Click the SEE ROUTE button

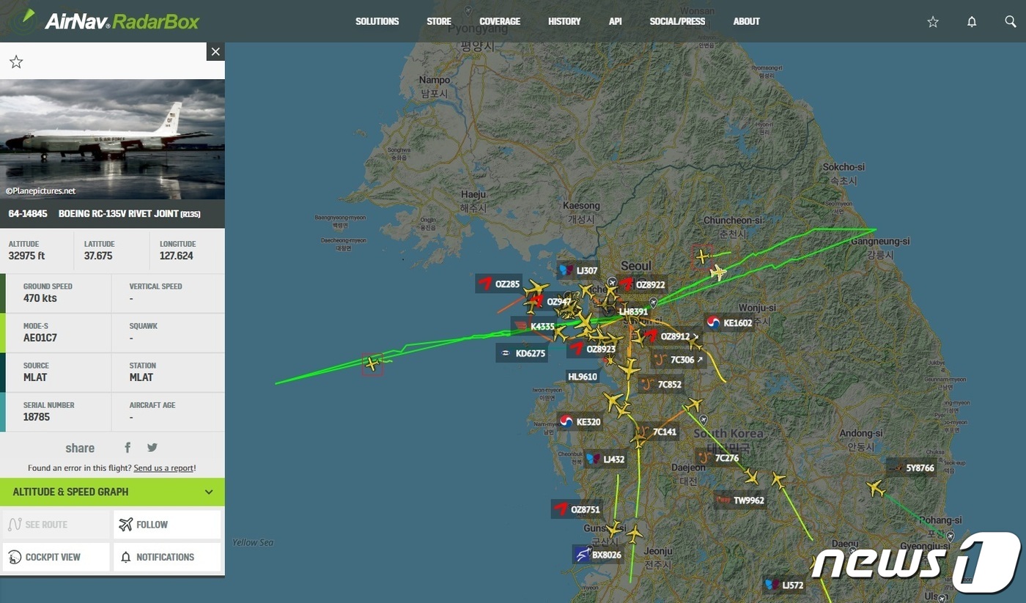click(x=56, y=525)
